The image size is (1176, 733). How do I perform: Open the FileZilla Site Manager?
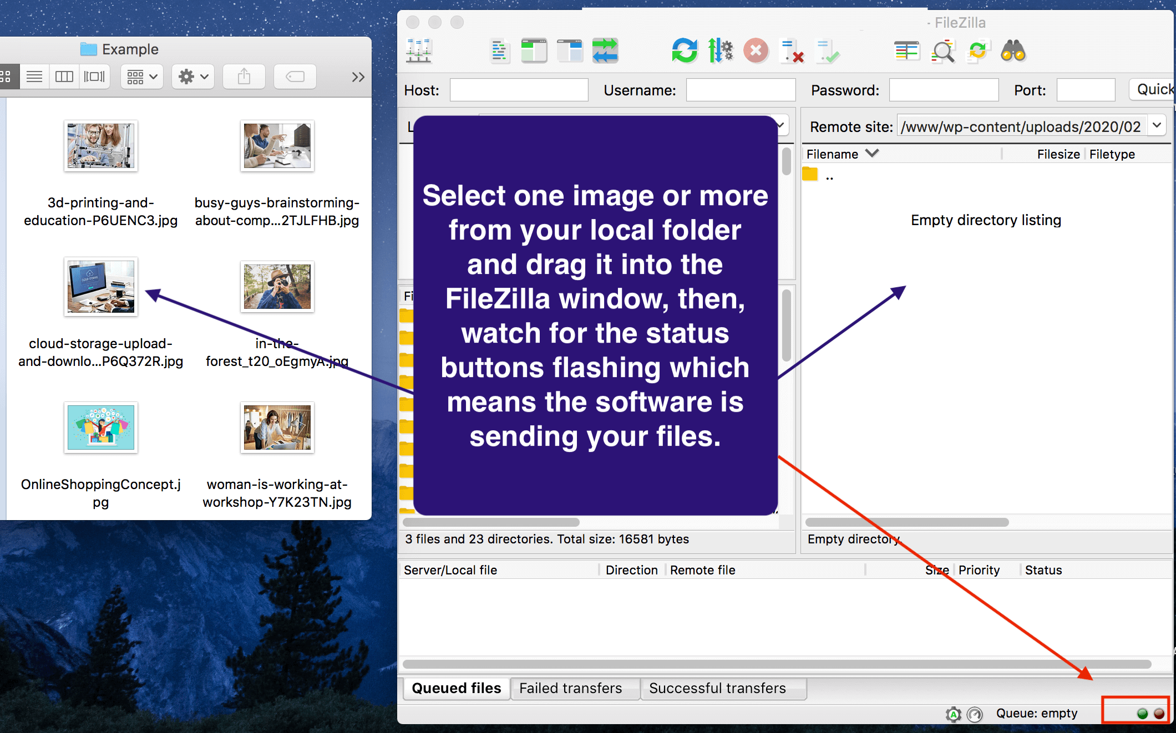419,50
